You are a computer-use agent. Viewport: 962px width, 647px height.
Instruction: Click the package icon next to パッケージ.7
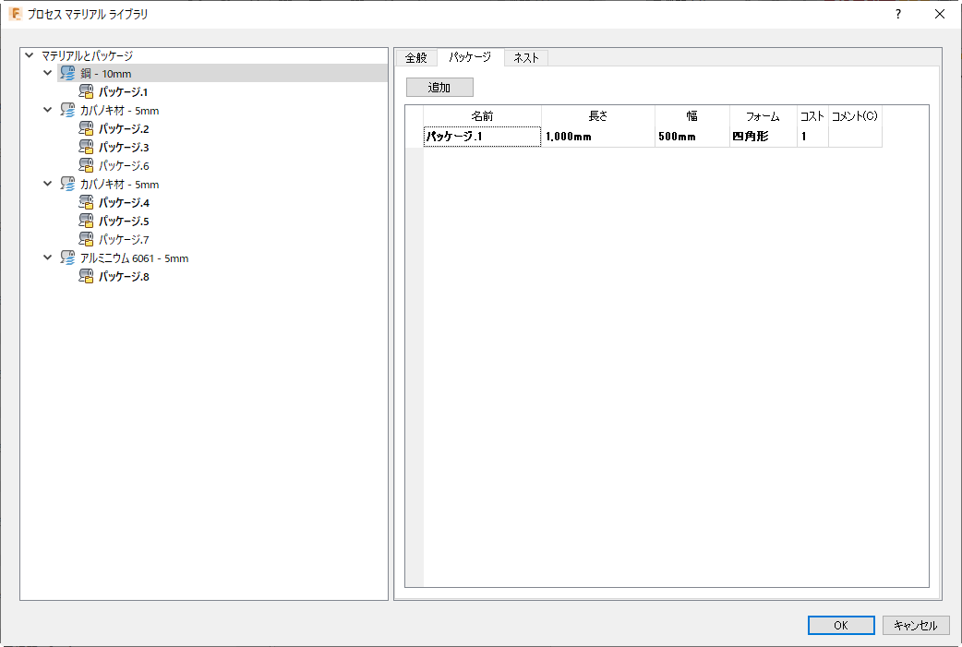click(x=86, y=239)
